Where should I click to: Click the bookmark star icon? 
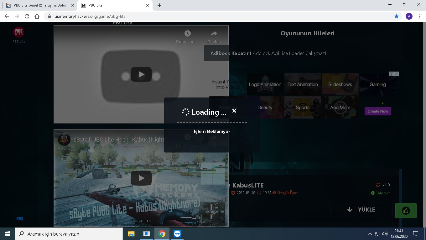(397, 16)
